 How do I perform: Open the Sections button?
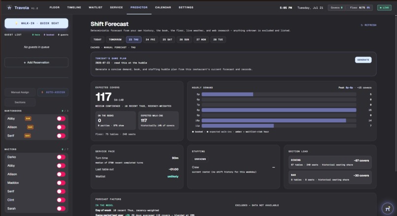pyautogui.click(x=20, y=103)
